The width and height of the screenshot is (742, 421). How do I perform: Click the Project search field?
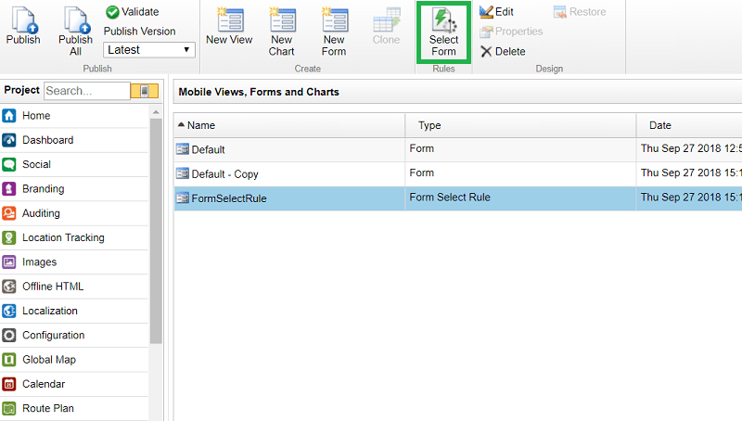[87, 91]
